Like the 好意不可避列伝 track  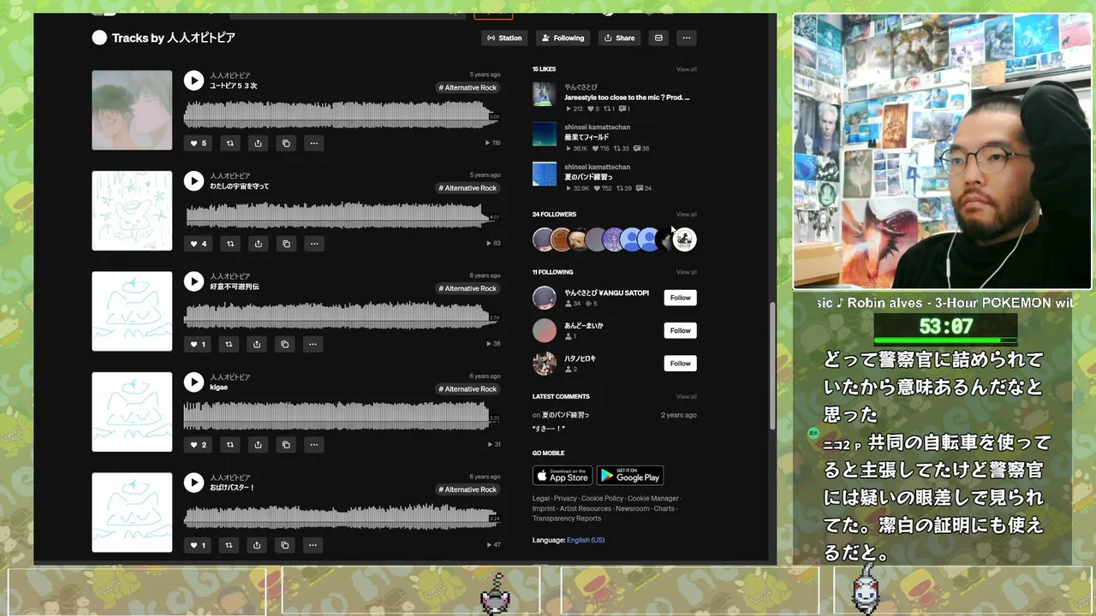(197, 344)
